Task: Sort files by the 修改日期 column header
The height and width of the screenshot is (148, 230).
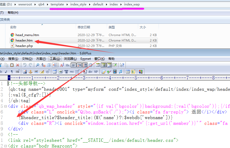Action: click(84, 27)
